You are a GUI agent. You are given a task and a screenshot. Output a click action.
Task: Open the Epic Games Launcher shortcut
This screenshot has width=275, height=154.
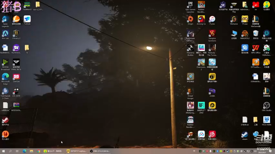pos(190,7)
